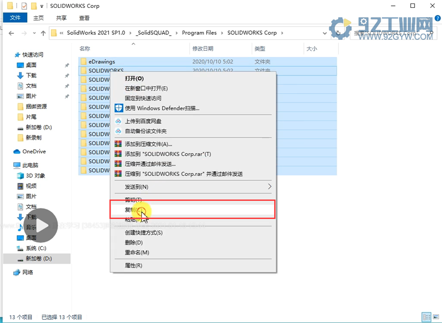Select the eDrawings folder icon in the file list
The width and height of the screenshot is (442, 323).
point(83,61)
